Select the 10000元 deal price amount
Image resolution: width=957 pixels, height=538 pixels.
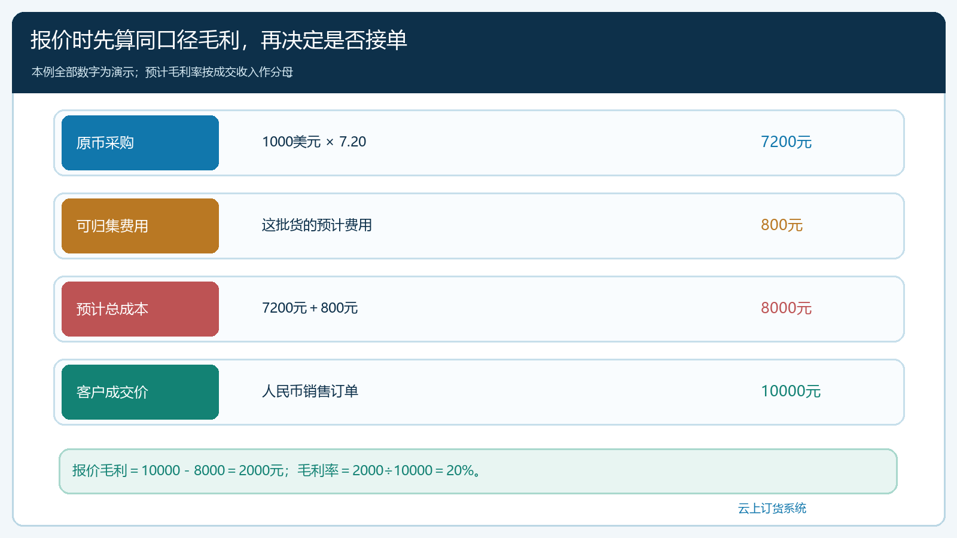point(791,392)
